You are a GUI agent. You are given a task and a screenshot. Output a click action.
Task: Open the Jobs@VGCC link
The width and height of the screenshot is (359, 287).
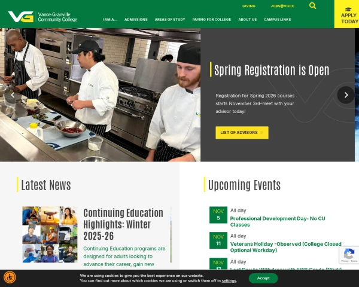point(282,6)
